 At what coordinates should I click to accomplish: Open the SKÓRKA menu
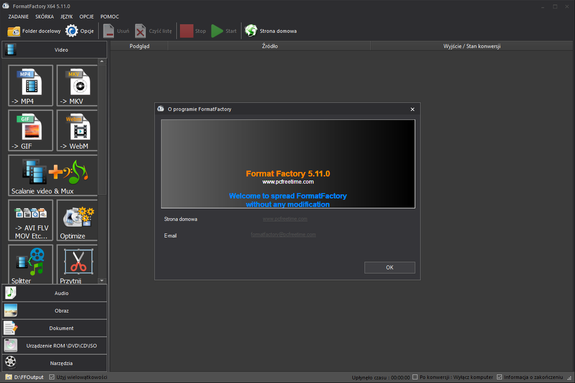[x=45, y=17]
